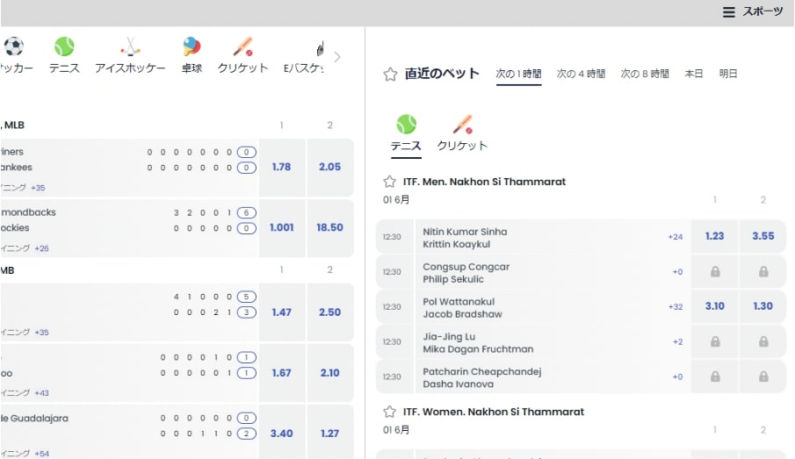Open +24 markets for Nitin Kumar Sinha match
The width and height of the screenshot is (795, 459).
(x=676, y=237)
